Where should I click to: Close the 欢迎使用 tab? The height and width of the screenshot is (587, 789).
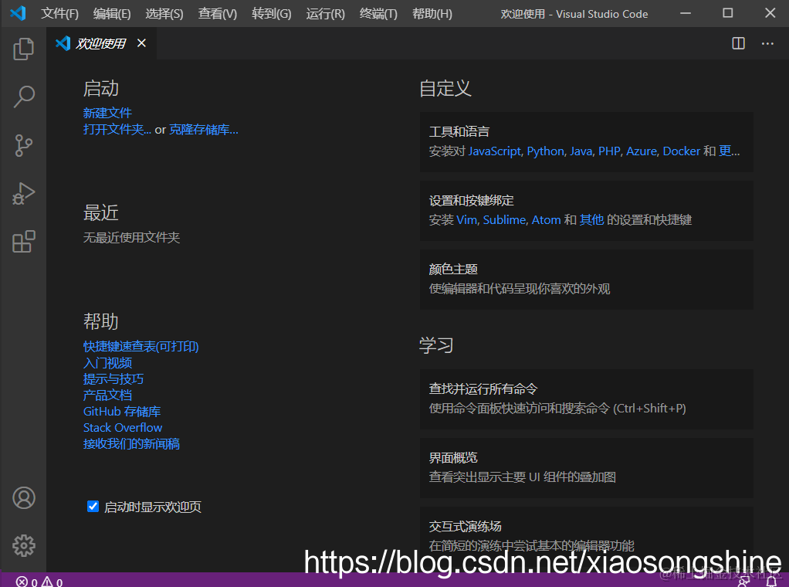click(x=141, y=43)
